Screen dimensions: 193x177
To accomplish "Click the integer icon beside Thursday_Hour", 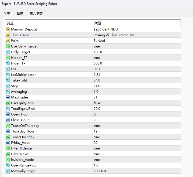I will pos(8,131).
